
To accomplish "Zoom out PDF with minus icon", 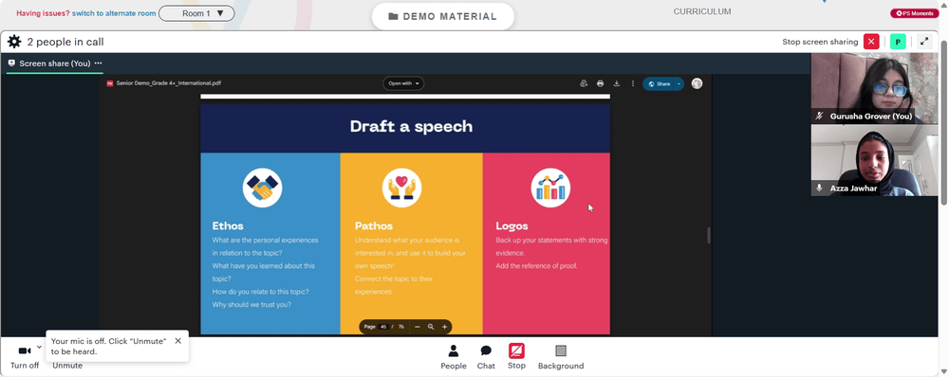I will pos(417,327).
